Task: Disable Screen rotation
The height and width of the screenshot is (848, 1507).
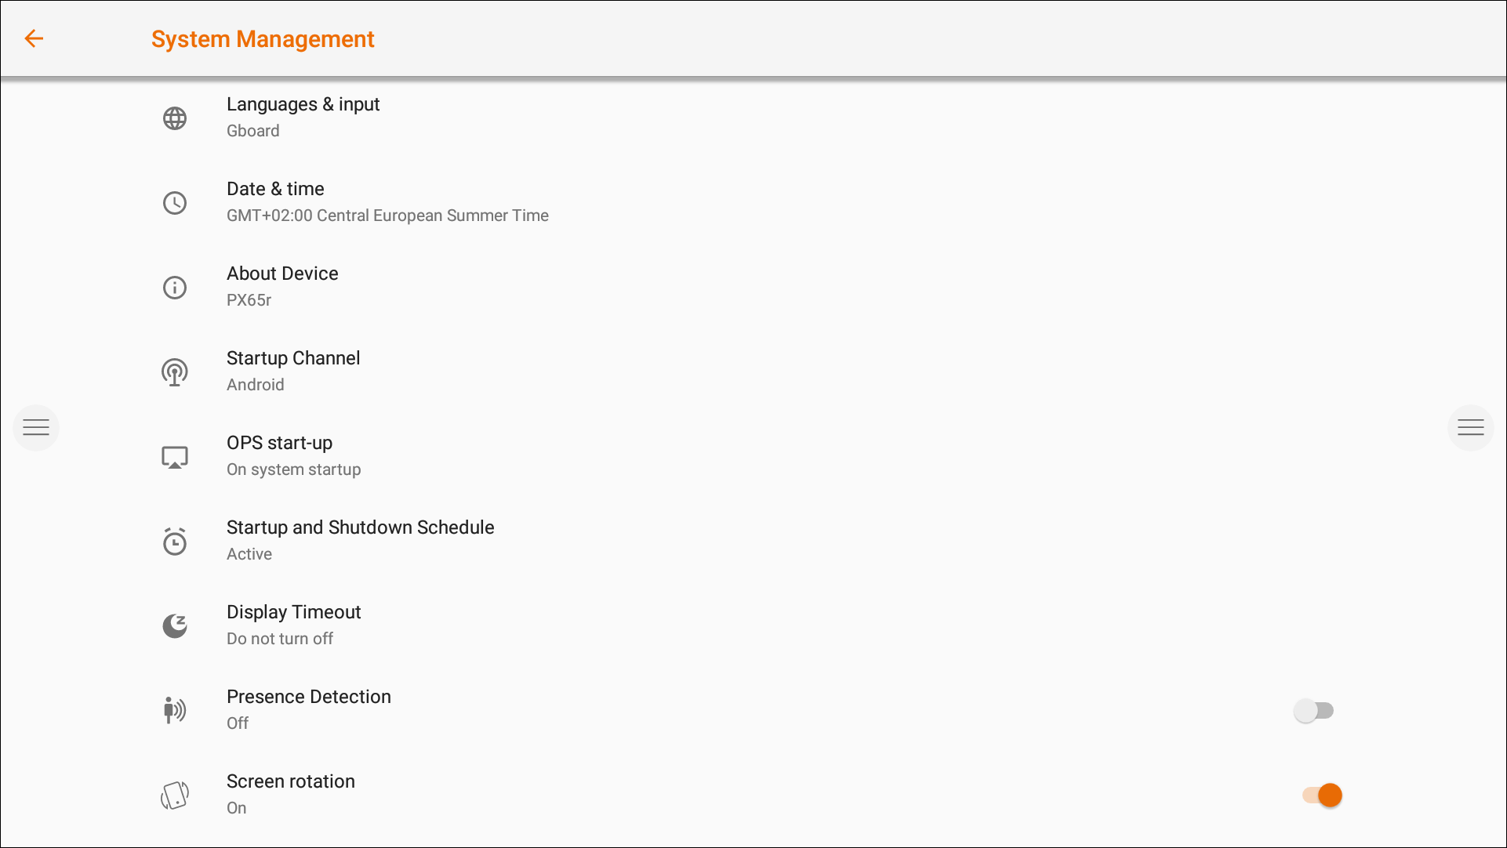Action: click(1320, 795)
